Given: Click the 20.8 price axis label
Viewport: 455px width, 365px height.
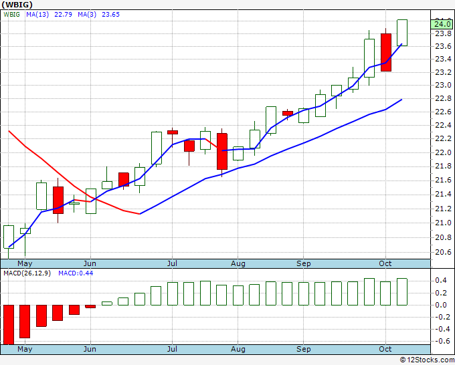Looking at the screenshot, I should (x=443, y=238).
